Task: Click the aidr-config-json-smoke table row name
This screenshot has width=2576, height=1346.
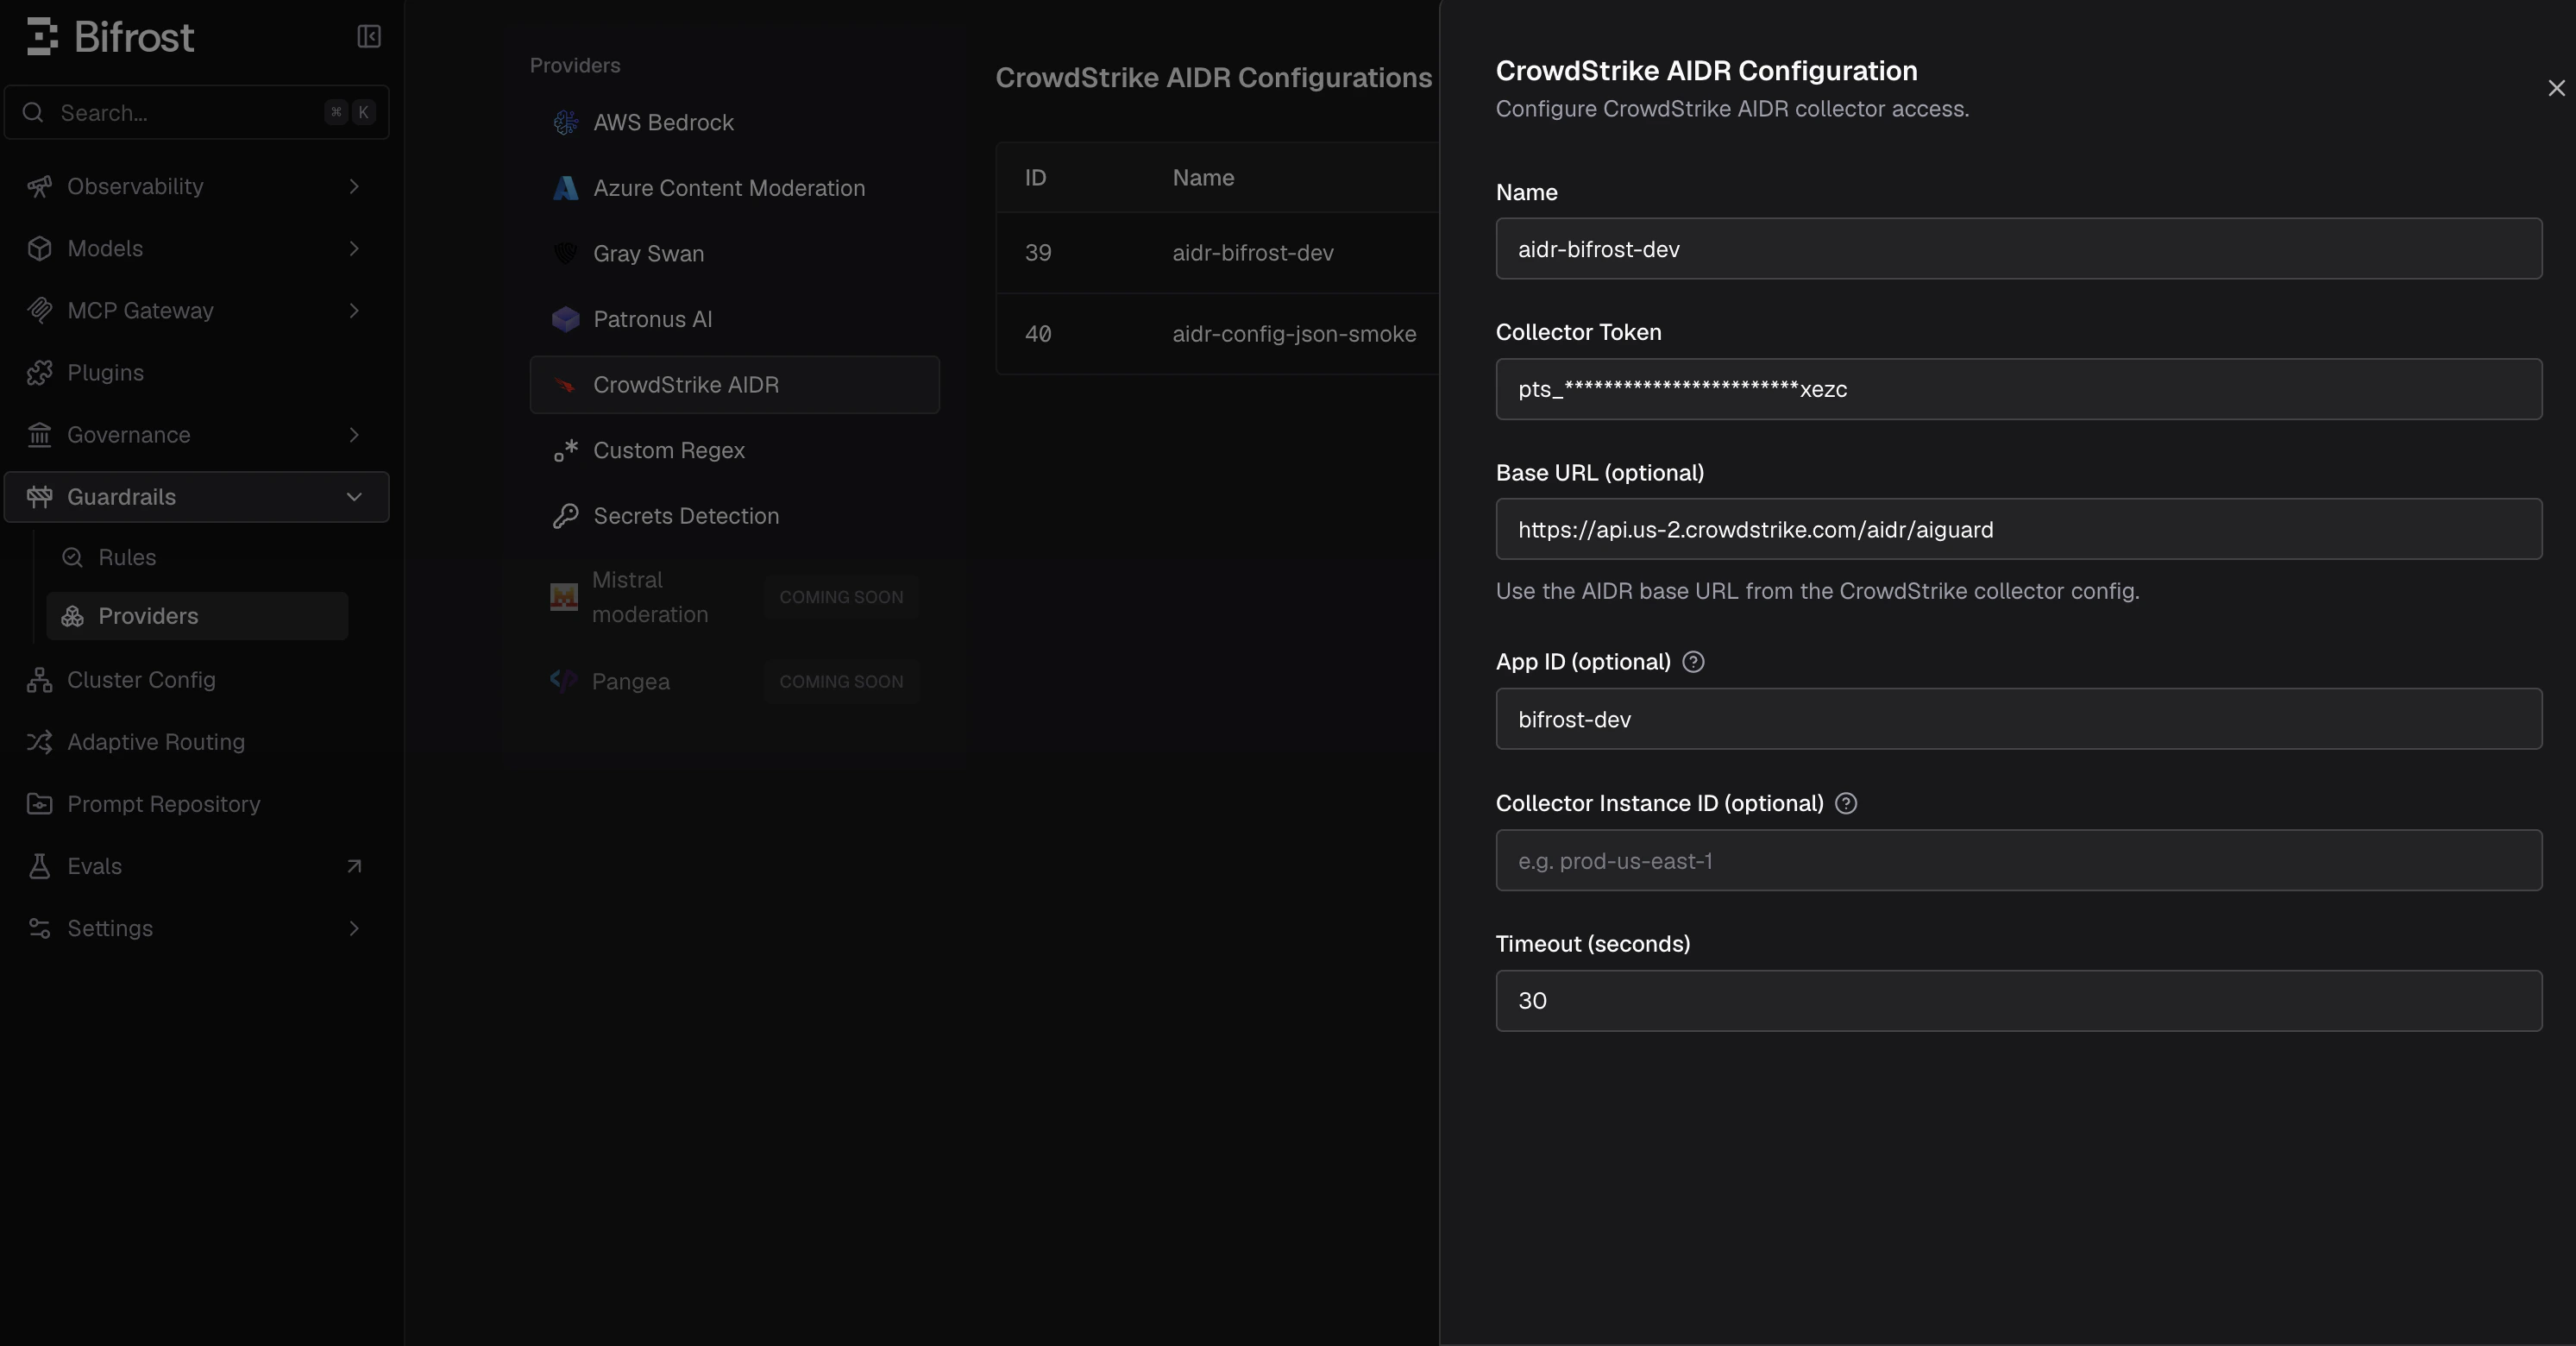Action: (x=1294, y=333)
